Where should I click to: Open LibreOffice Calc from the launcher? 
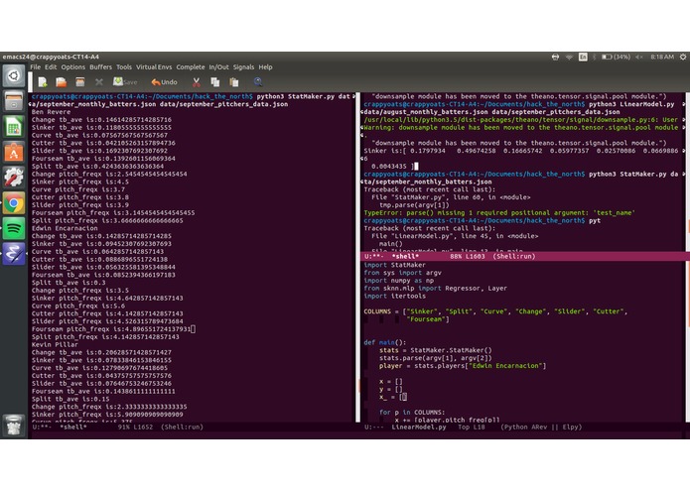[x=14, y=127]
